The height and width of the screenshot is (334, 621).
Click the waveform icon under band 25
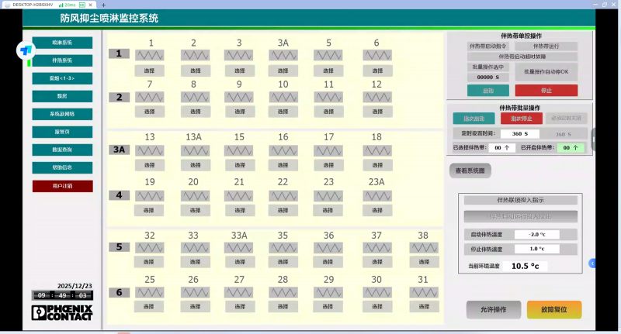[150, 292]
